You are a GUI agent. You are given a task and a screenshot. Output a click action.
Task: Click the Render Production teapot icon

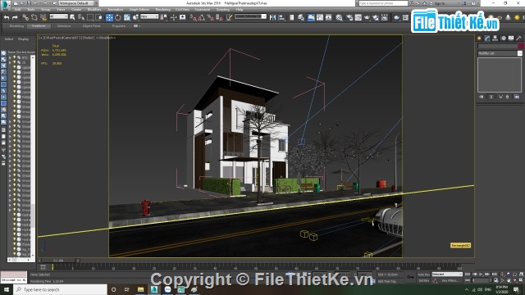367,17
